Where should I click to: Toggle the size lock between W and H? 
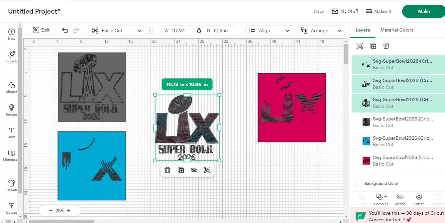point(199,31)
